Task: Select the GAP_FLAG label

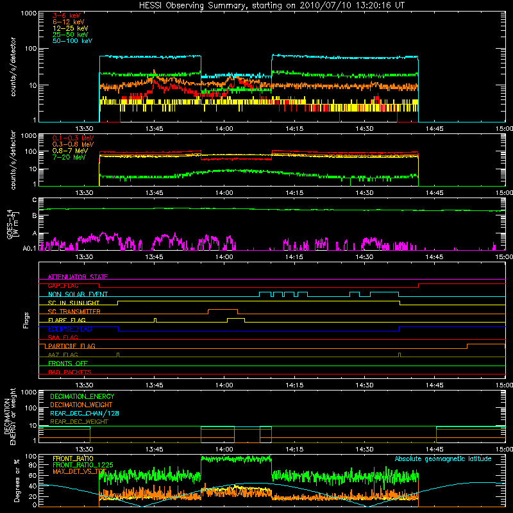Action: 63,285
